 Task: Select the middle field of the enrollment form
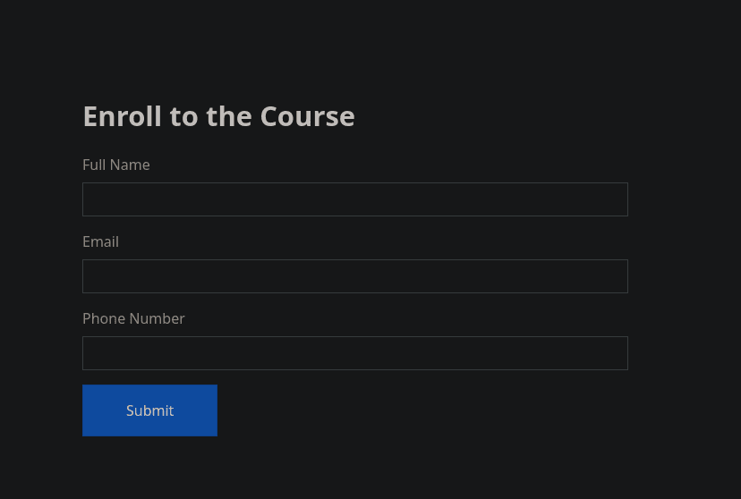click(x=354, y=276)
